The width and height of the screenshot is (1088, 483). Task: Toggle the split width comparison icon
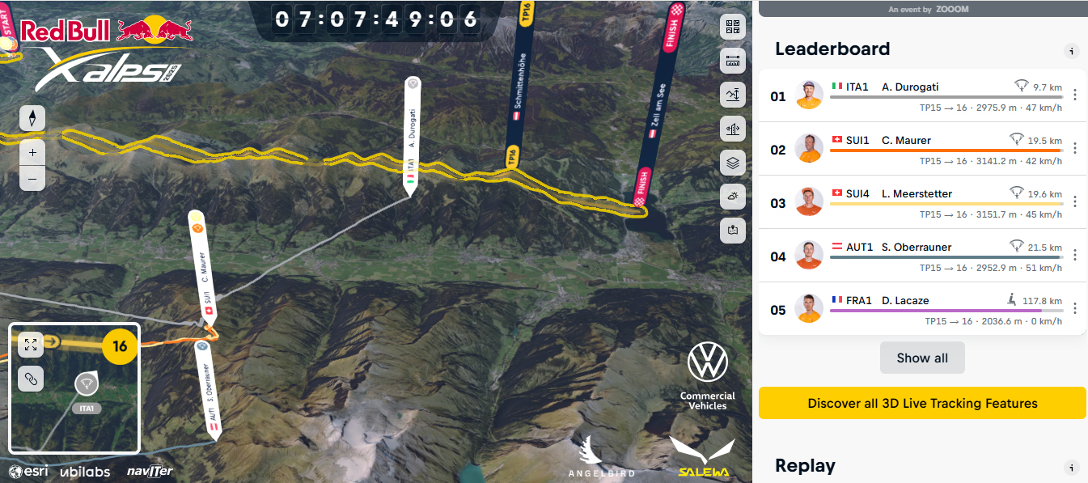pos(733,129)
